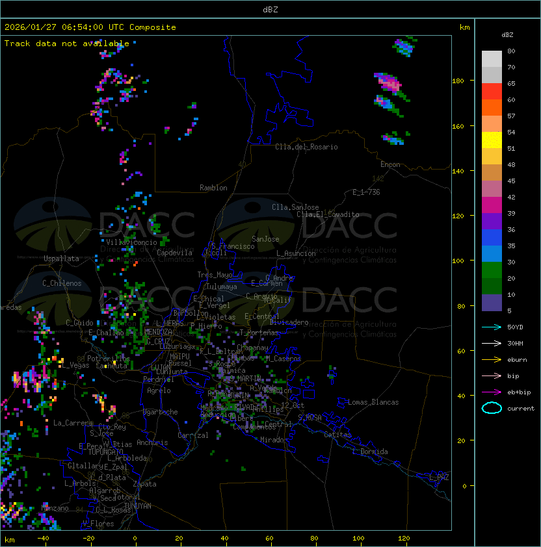Image resolution: width=541 pixels, height=547 pixels.
Task: Click the cyan 'current' ellipse symbol
Action: (492, 408)
